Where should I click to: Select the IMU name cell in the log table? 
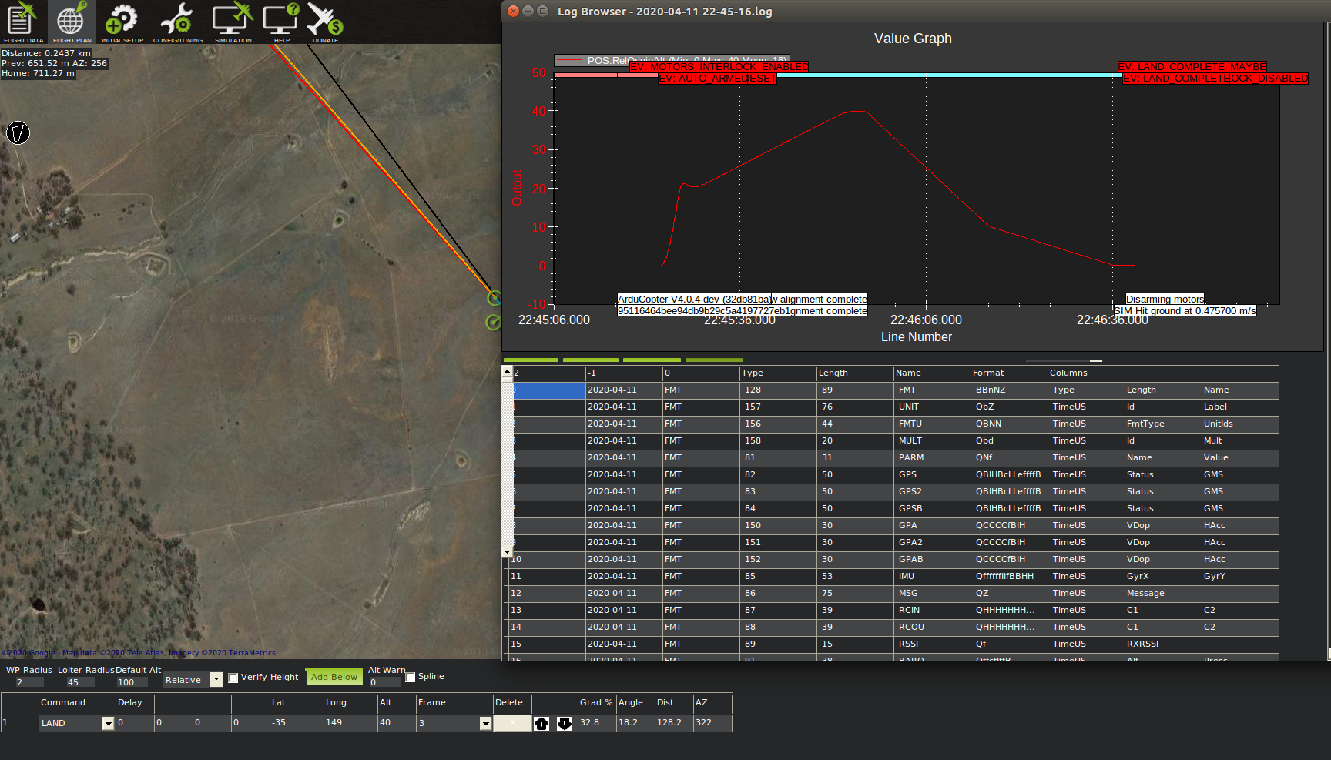tap(932, 577)
